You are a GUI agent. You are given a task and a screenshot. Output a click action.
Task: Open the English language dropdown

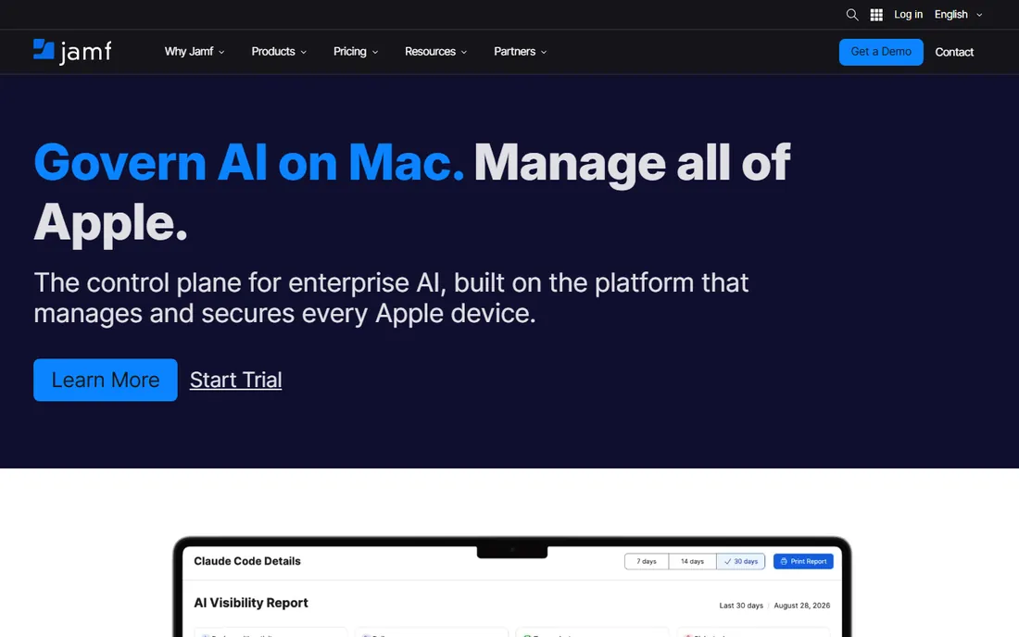958,14
